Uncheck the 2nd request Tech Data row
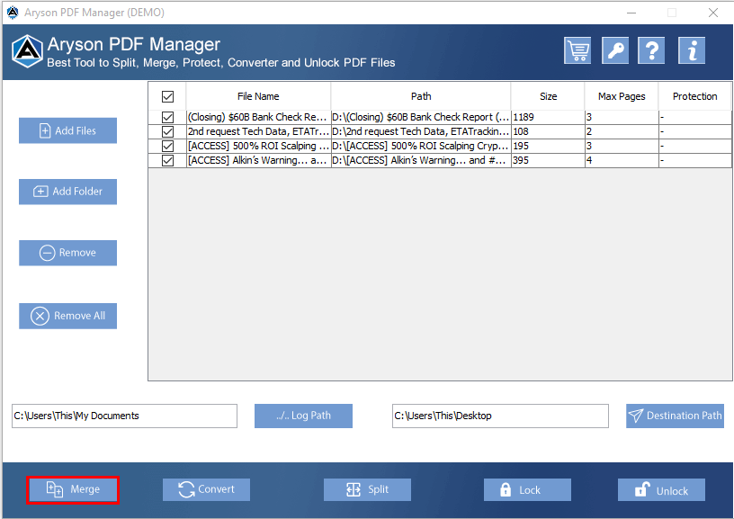 [167, 131]
